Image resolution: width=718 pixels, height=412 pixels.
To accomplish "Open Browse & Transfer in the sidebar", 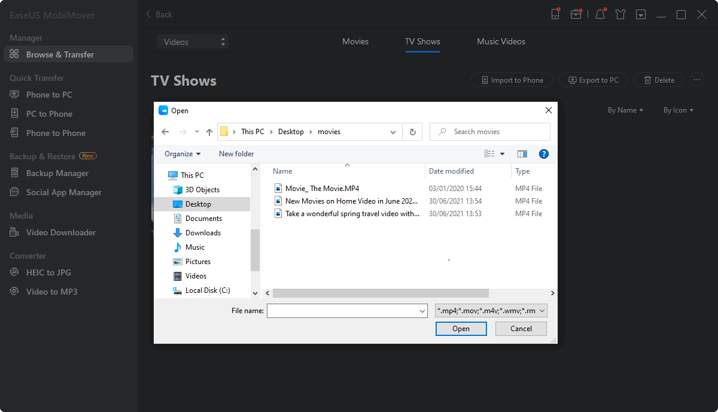I will click(x=68, y=54).
